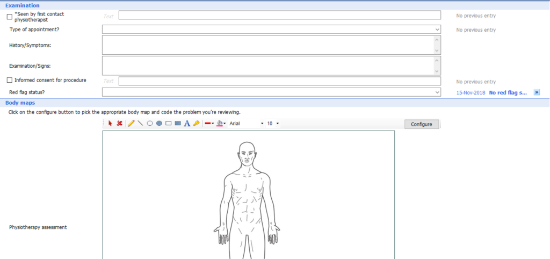Select the hollow rectangle tool
The image size is (550, 259).
click(168, 124)
